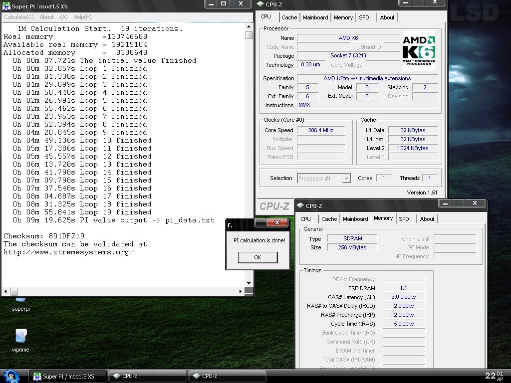Click the Version 1.51 label in CPU-Z
Image resolution: width=511 pixels, height=383 pixels.
point(422,192)
